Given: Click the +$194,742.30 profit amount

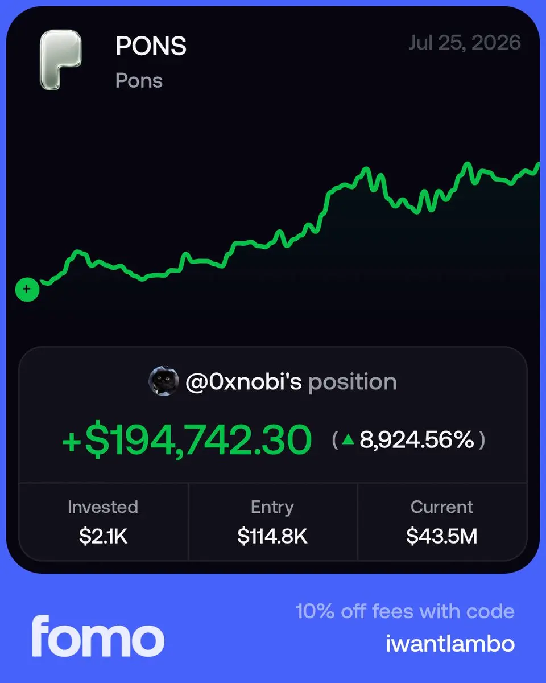Looking at the screenshot, I should tap(187, 441).
